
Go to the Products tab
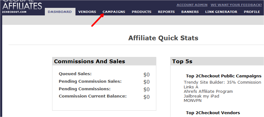click(141, 12)
